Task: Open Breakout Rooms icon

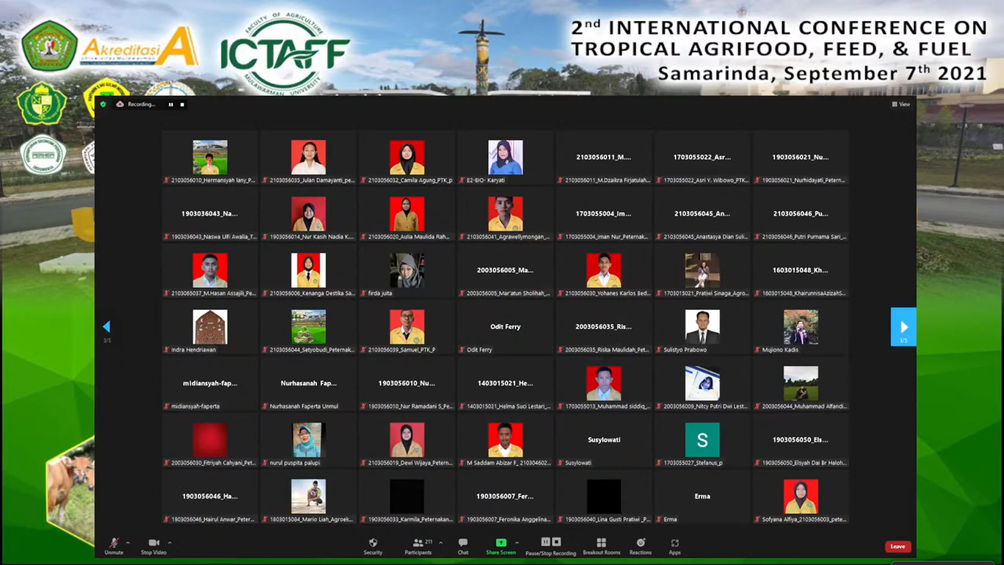Action: pyautogui.click(x=601, y=543)
